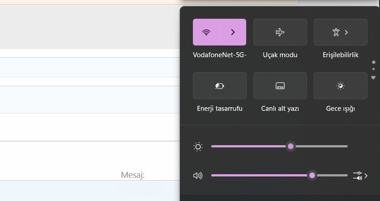This screenshot has height=201, width=380.
Task: Click the VodafoneNet-5G- network label
Action: pyautogui.click(x=220, y=55)
